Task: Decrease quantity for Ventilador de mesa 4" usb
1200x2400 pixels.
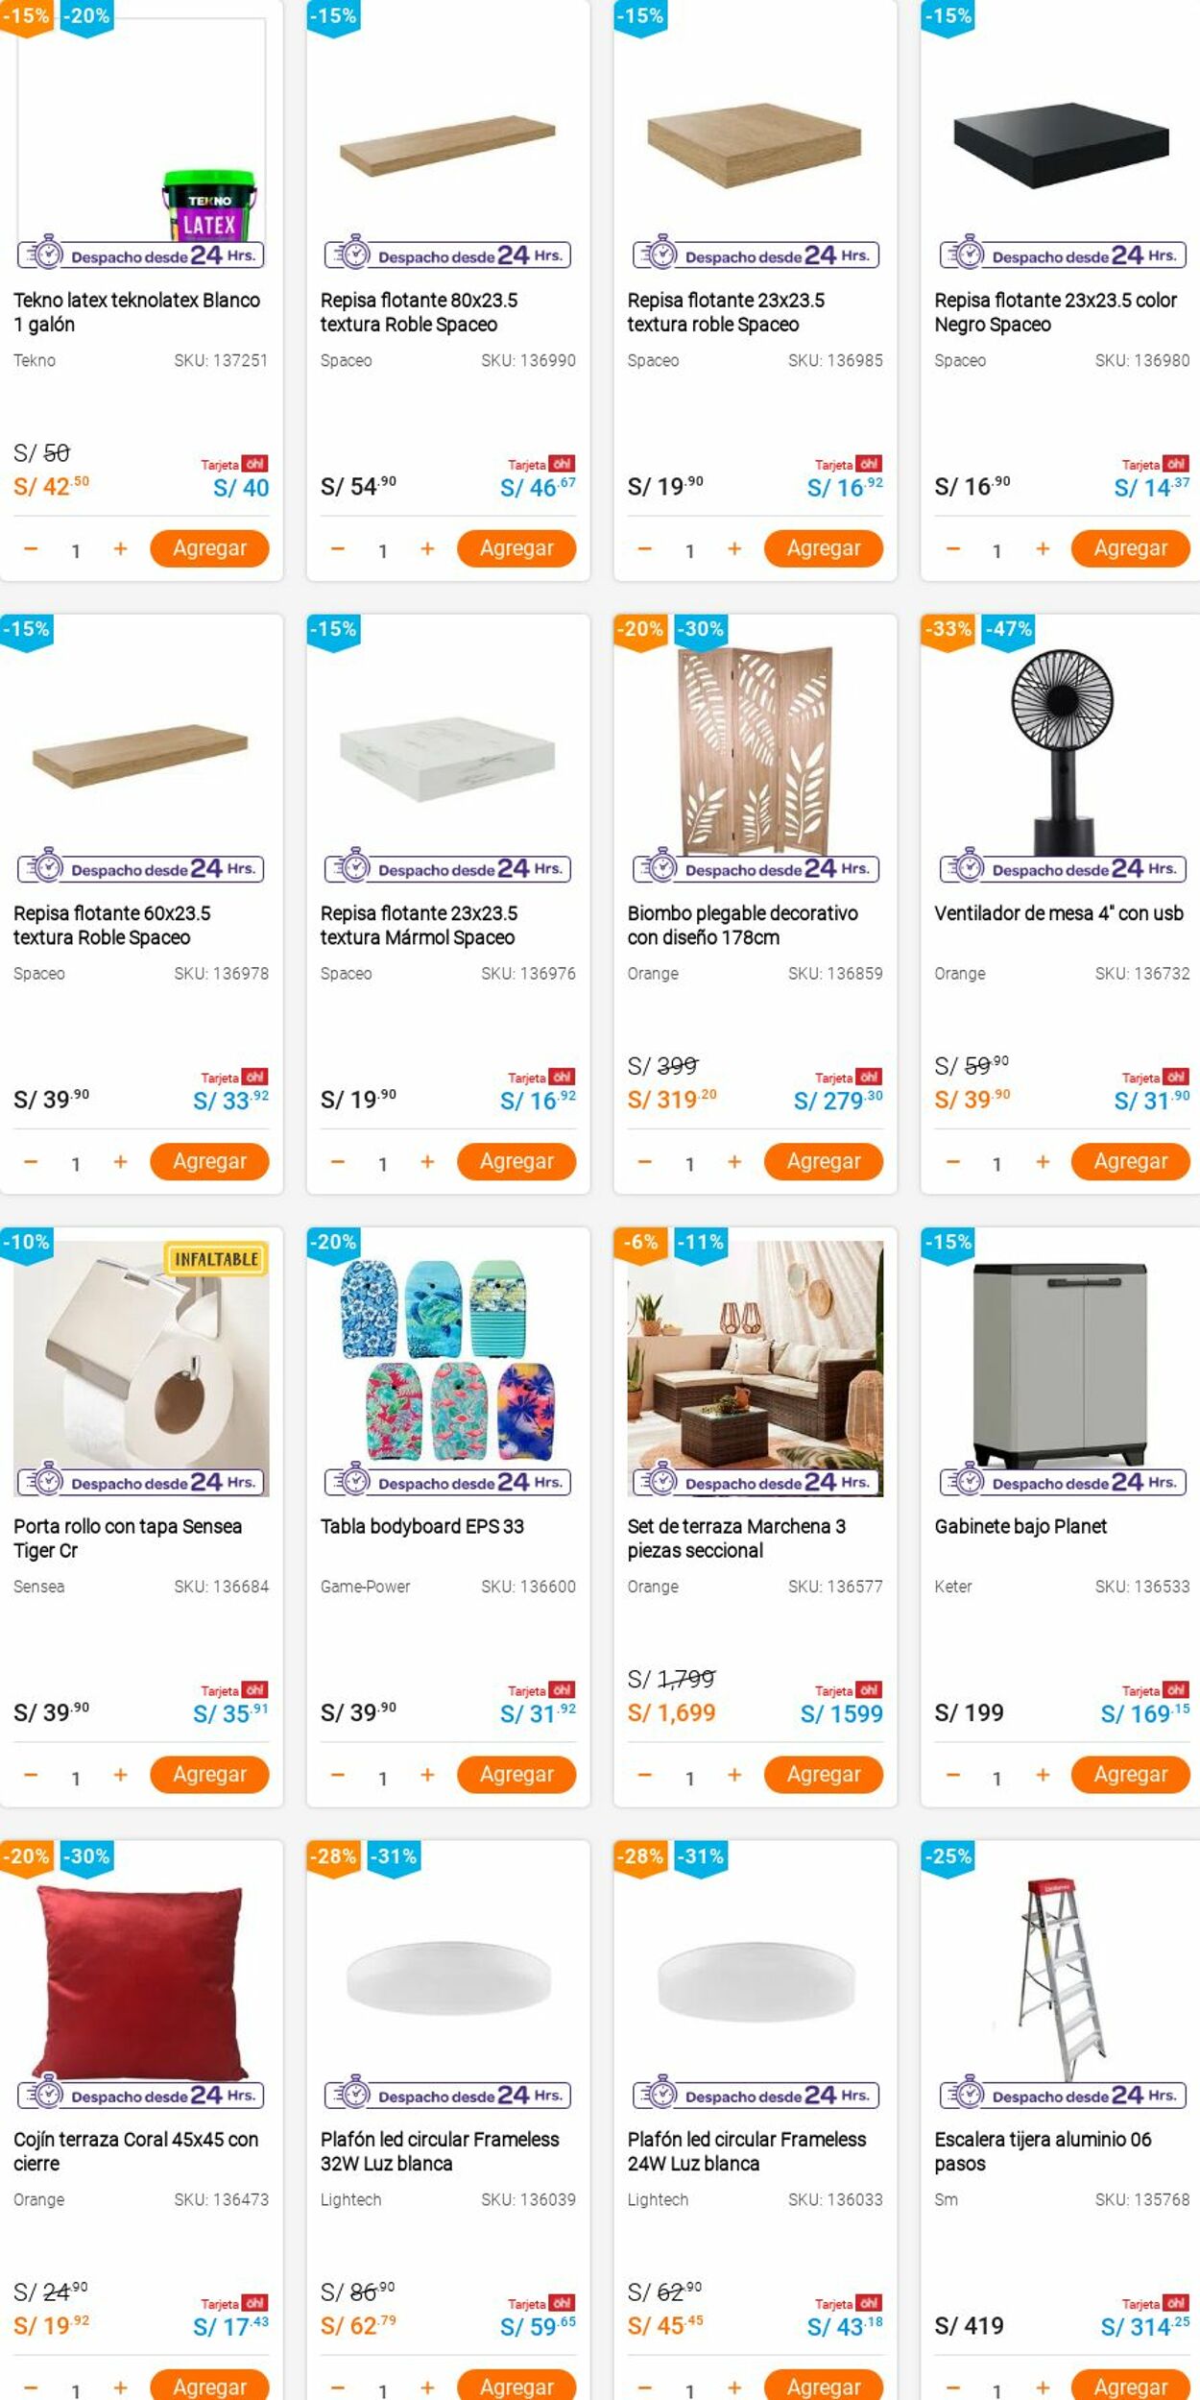Action: 952,1161
